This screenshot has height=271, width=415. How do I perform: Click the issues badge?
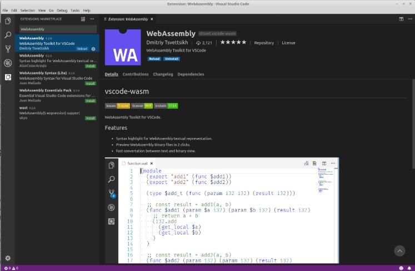point(118,106)
